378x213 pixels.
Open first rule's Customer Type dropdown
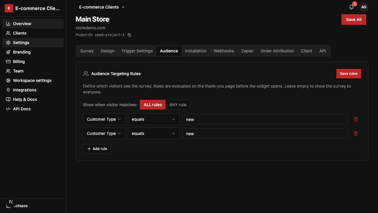pos(104,119)
